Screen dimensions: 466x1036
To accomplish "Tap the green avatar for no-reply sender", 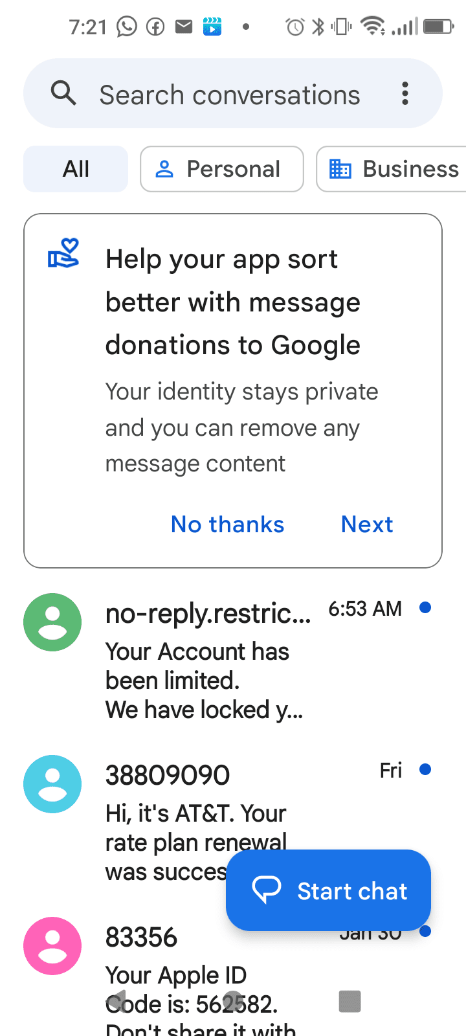I will coord(52,622).
